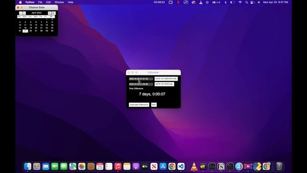
Task: Open Launchpad in the dock
Action: point(36,166)
